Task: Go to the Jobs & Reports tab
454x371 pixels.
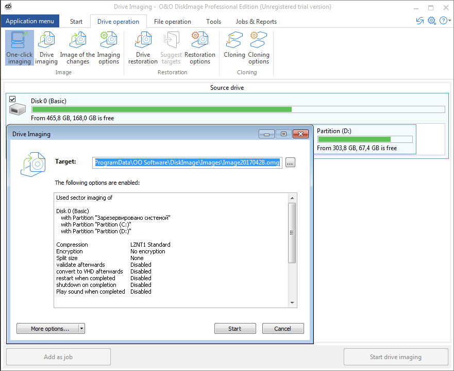Action: [x=256, y=22]
